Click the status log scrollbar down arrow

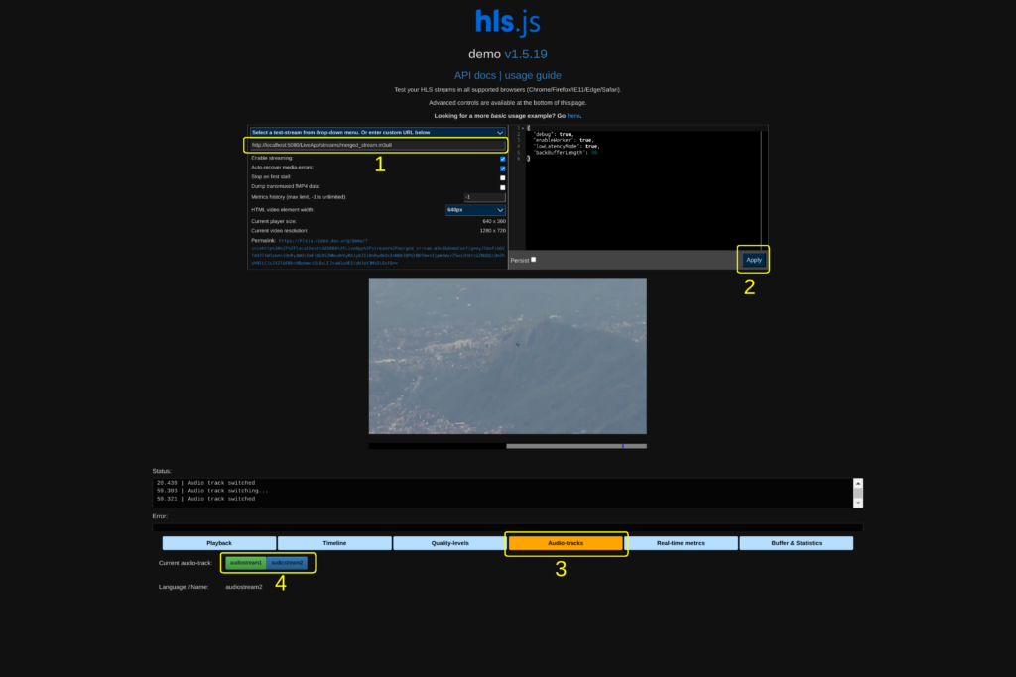pos(858,503)
